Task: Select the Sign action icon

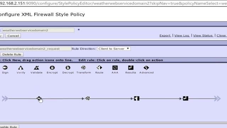Action: 5,68
